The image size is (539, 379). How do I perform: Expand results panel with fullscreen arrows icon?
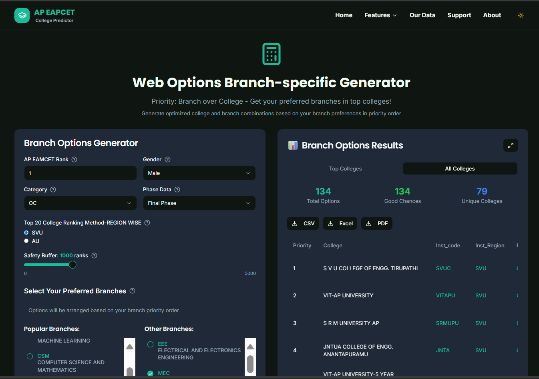[x=511, y=145]
